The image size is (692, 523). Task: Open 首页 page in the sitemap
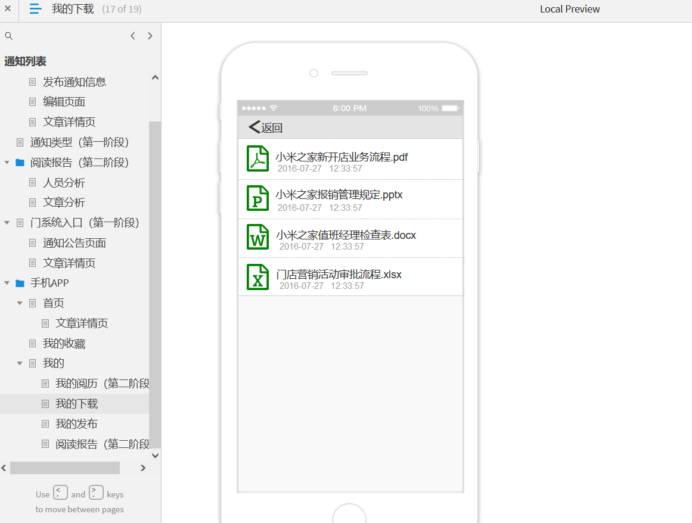pos(54,303)
